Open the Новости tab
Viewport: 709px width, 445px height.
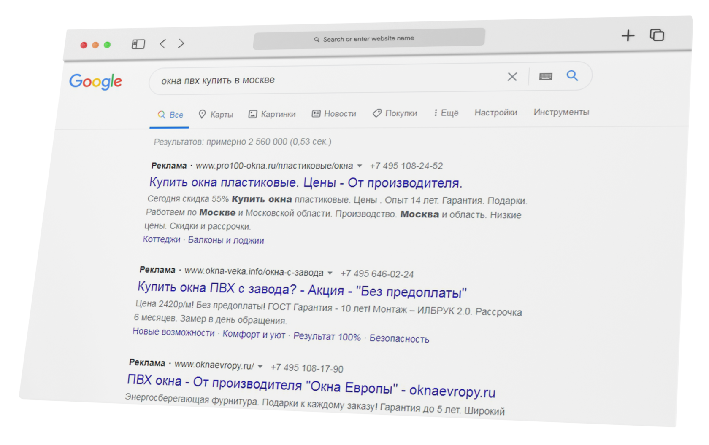point(334,113)
